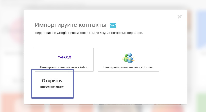206x112 pixels.
Task: Close the import contacts dialog
Action: pos(179,17)
